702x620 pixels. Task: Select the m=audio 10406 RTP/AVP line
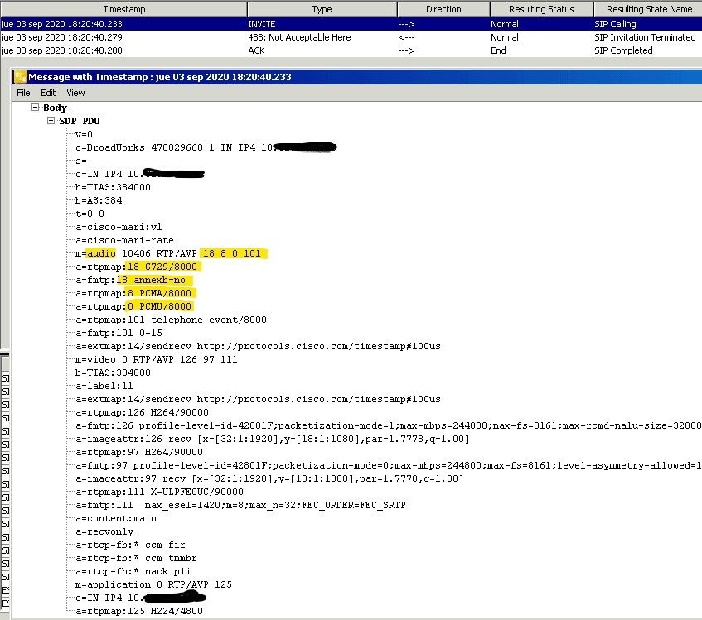170,253
